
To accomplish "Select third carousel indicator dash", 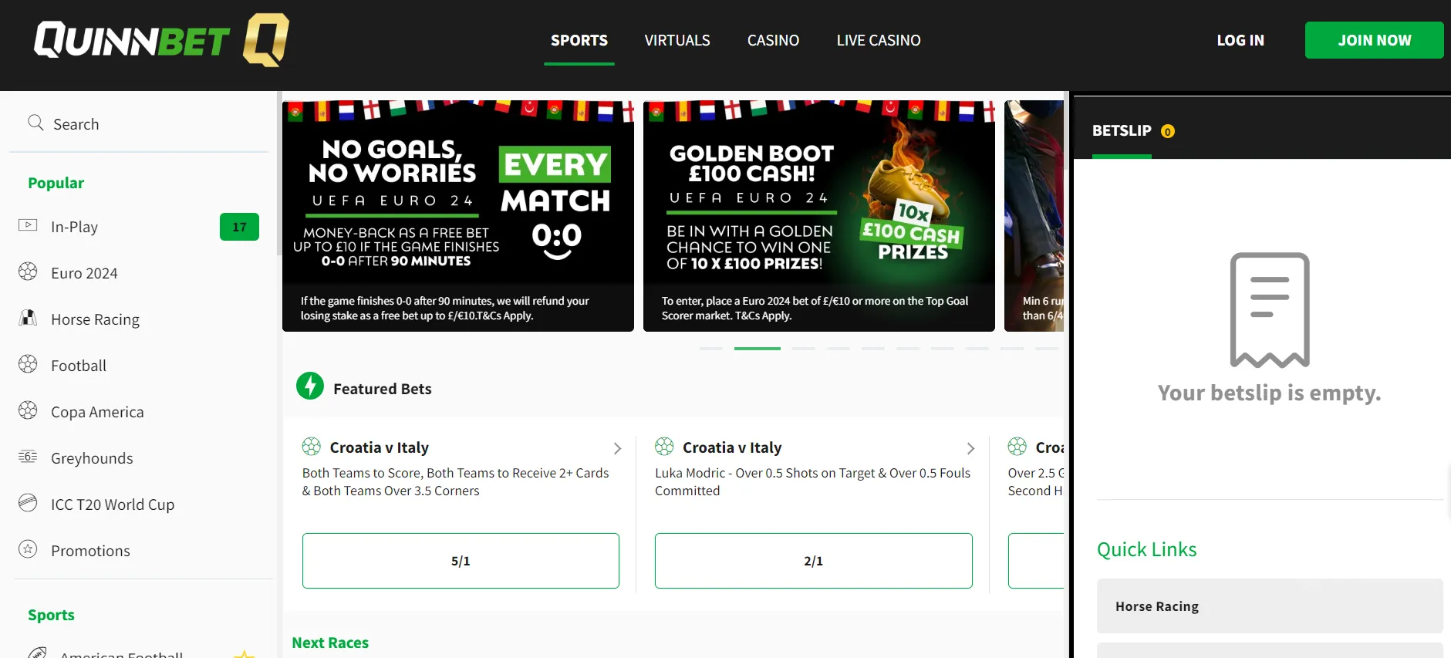I will pyautogui.click(x=804, y=349).
